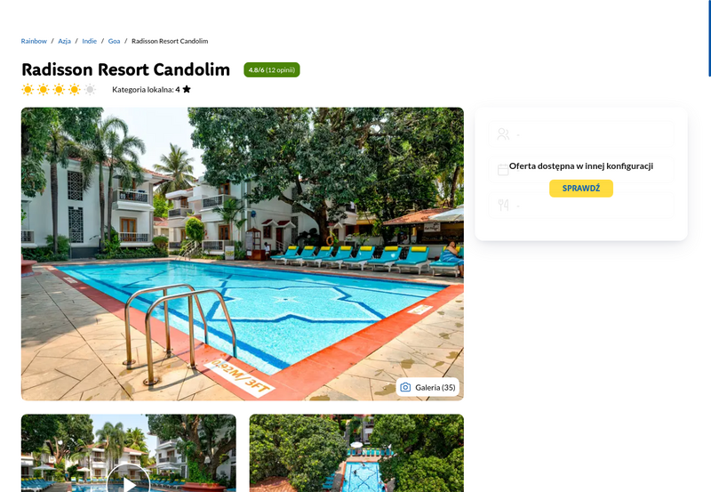Open the main pool photo
Image resolution: width=711 pixels, height=492 pixels.
[x=242, y=254]
